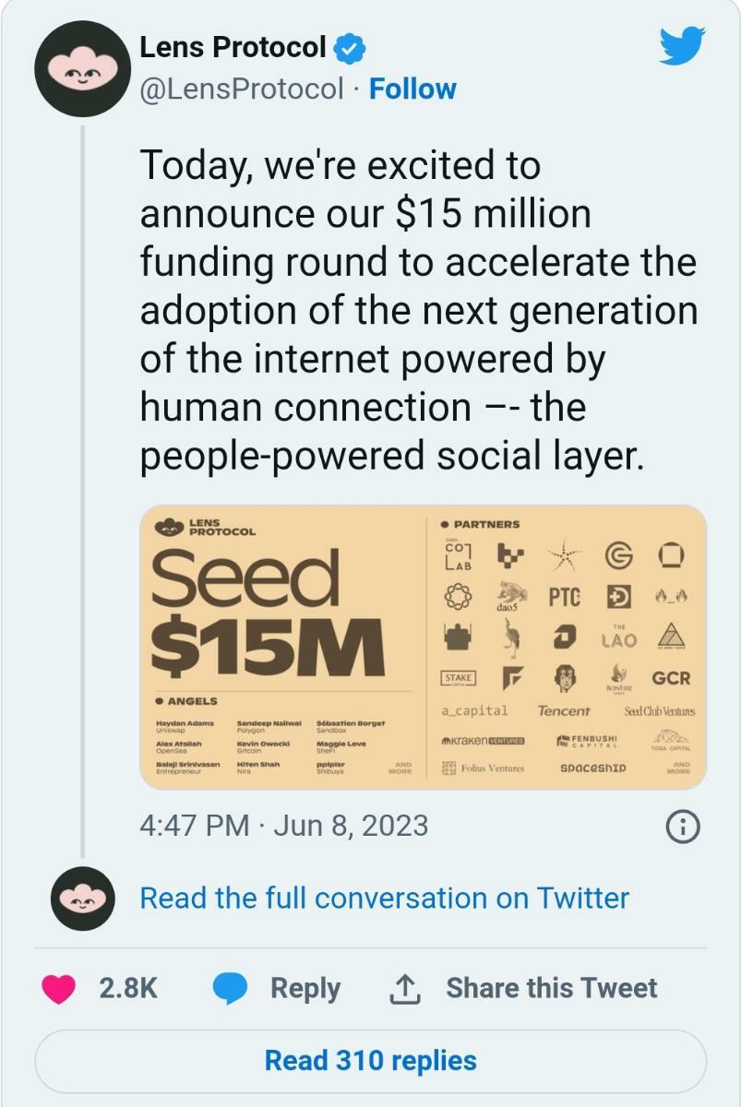Click the Tencent logo in the partners graphic

coord(563,711)
